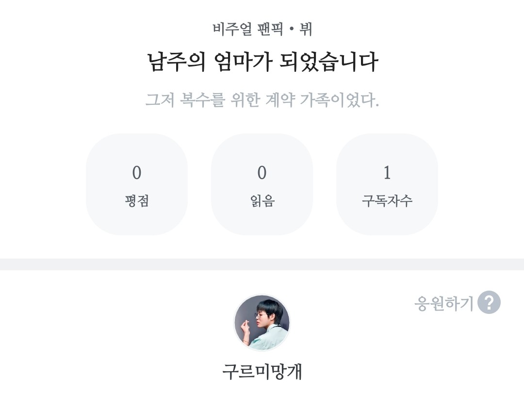Select the 읽음 stat card
The image size is (524, 393).
click(x=262, y=184)
